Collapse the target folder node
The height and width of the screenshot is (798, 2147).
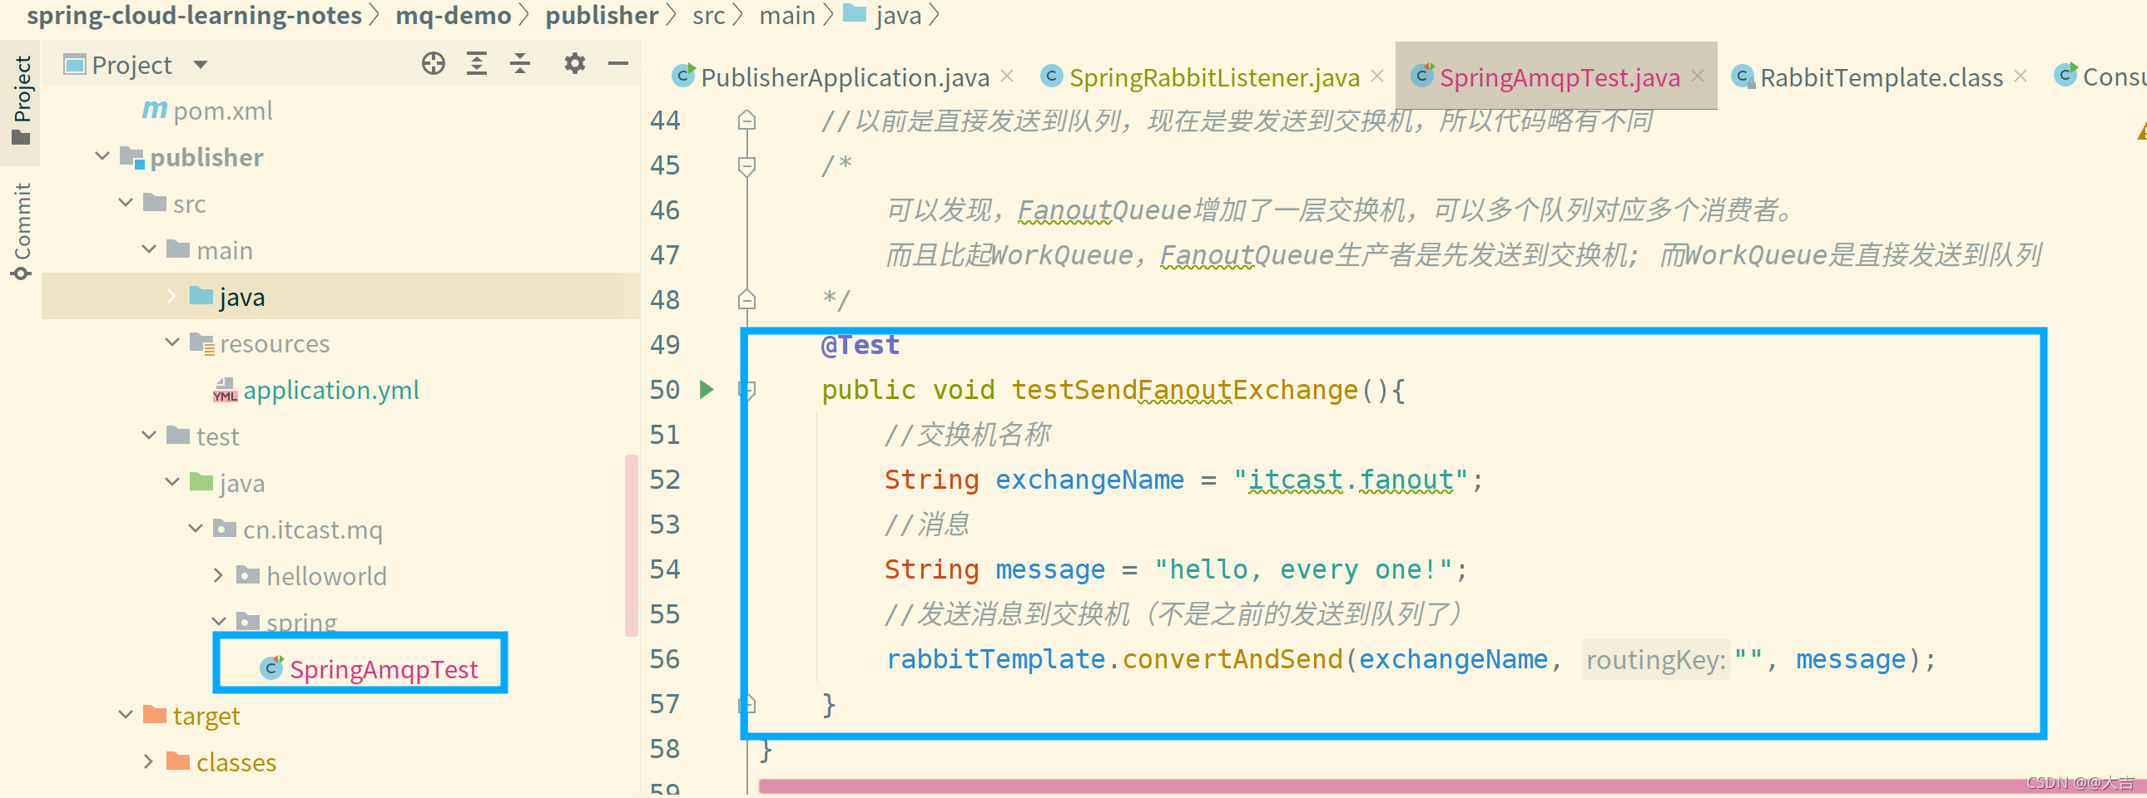pos(126,715)
